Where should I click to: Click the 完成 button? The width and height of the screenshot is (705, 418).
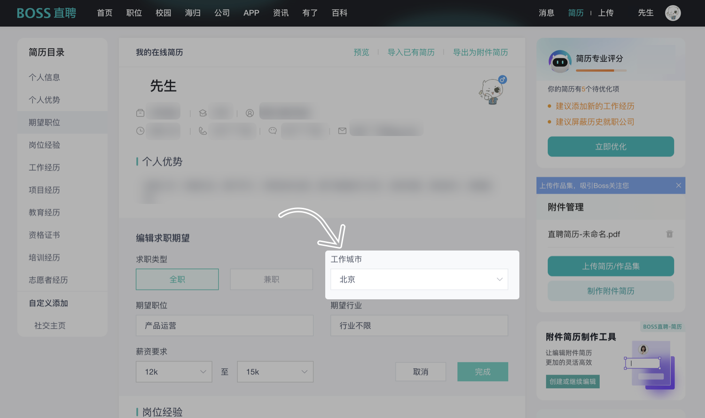(x=483, y=372)
